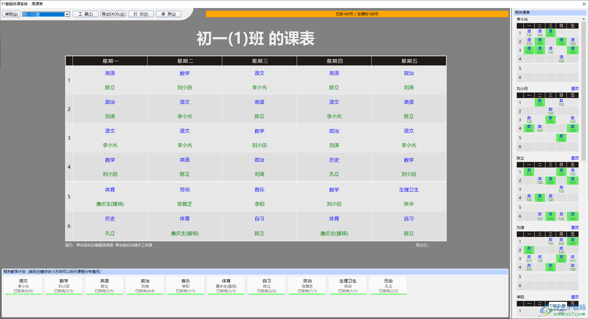
Task: Click the 音乐 teaching plan block
Action: (x=186, y=286)
